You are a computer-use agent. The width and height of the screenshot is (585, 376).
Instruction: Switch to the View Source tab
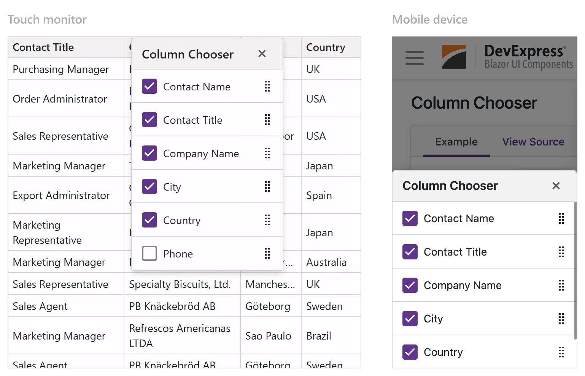click(533, 142)
